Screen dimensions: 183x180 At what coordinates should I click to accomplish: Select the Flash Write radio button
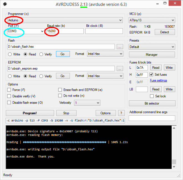10,54
